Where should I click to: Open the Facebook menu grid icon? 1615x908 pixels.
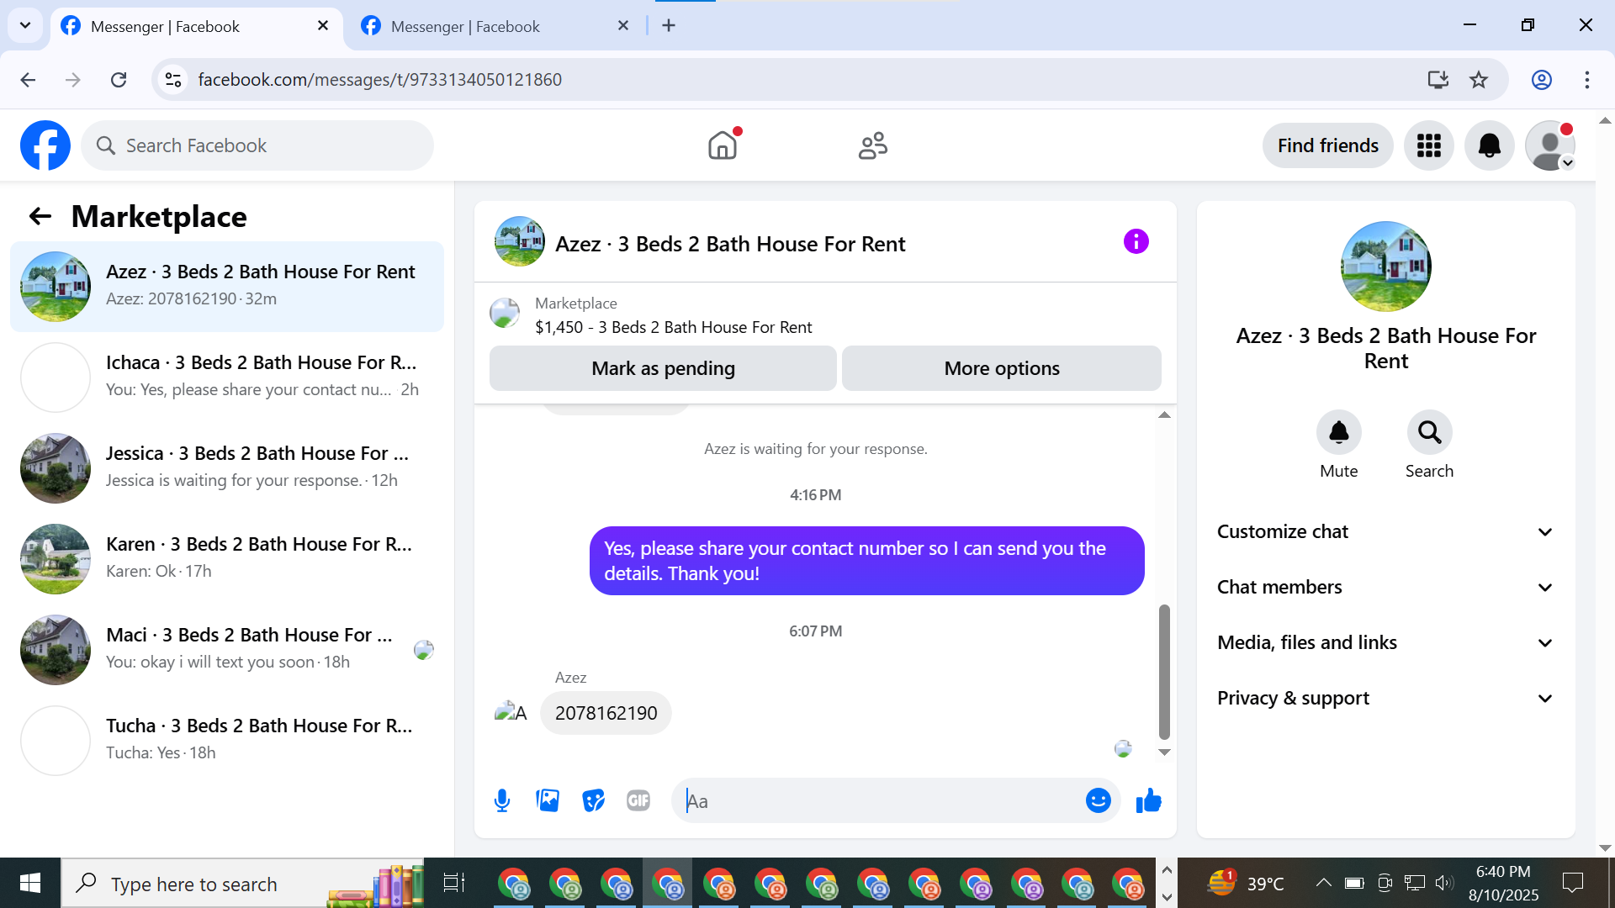click(x=1428, y=145)
